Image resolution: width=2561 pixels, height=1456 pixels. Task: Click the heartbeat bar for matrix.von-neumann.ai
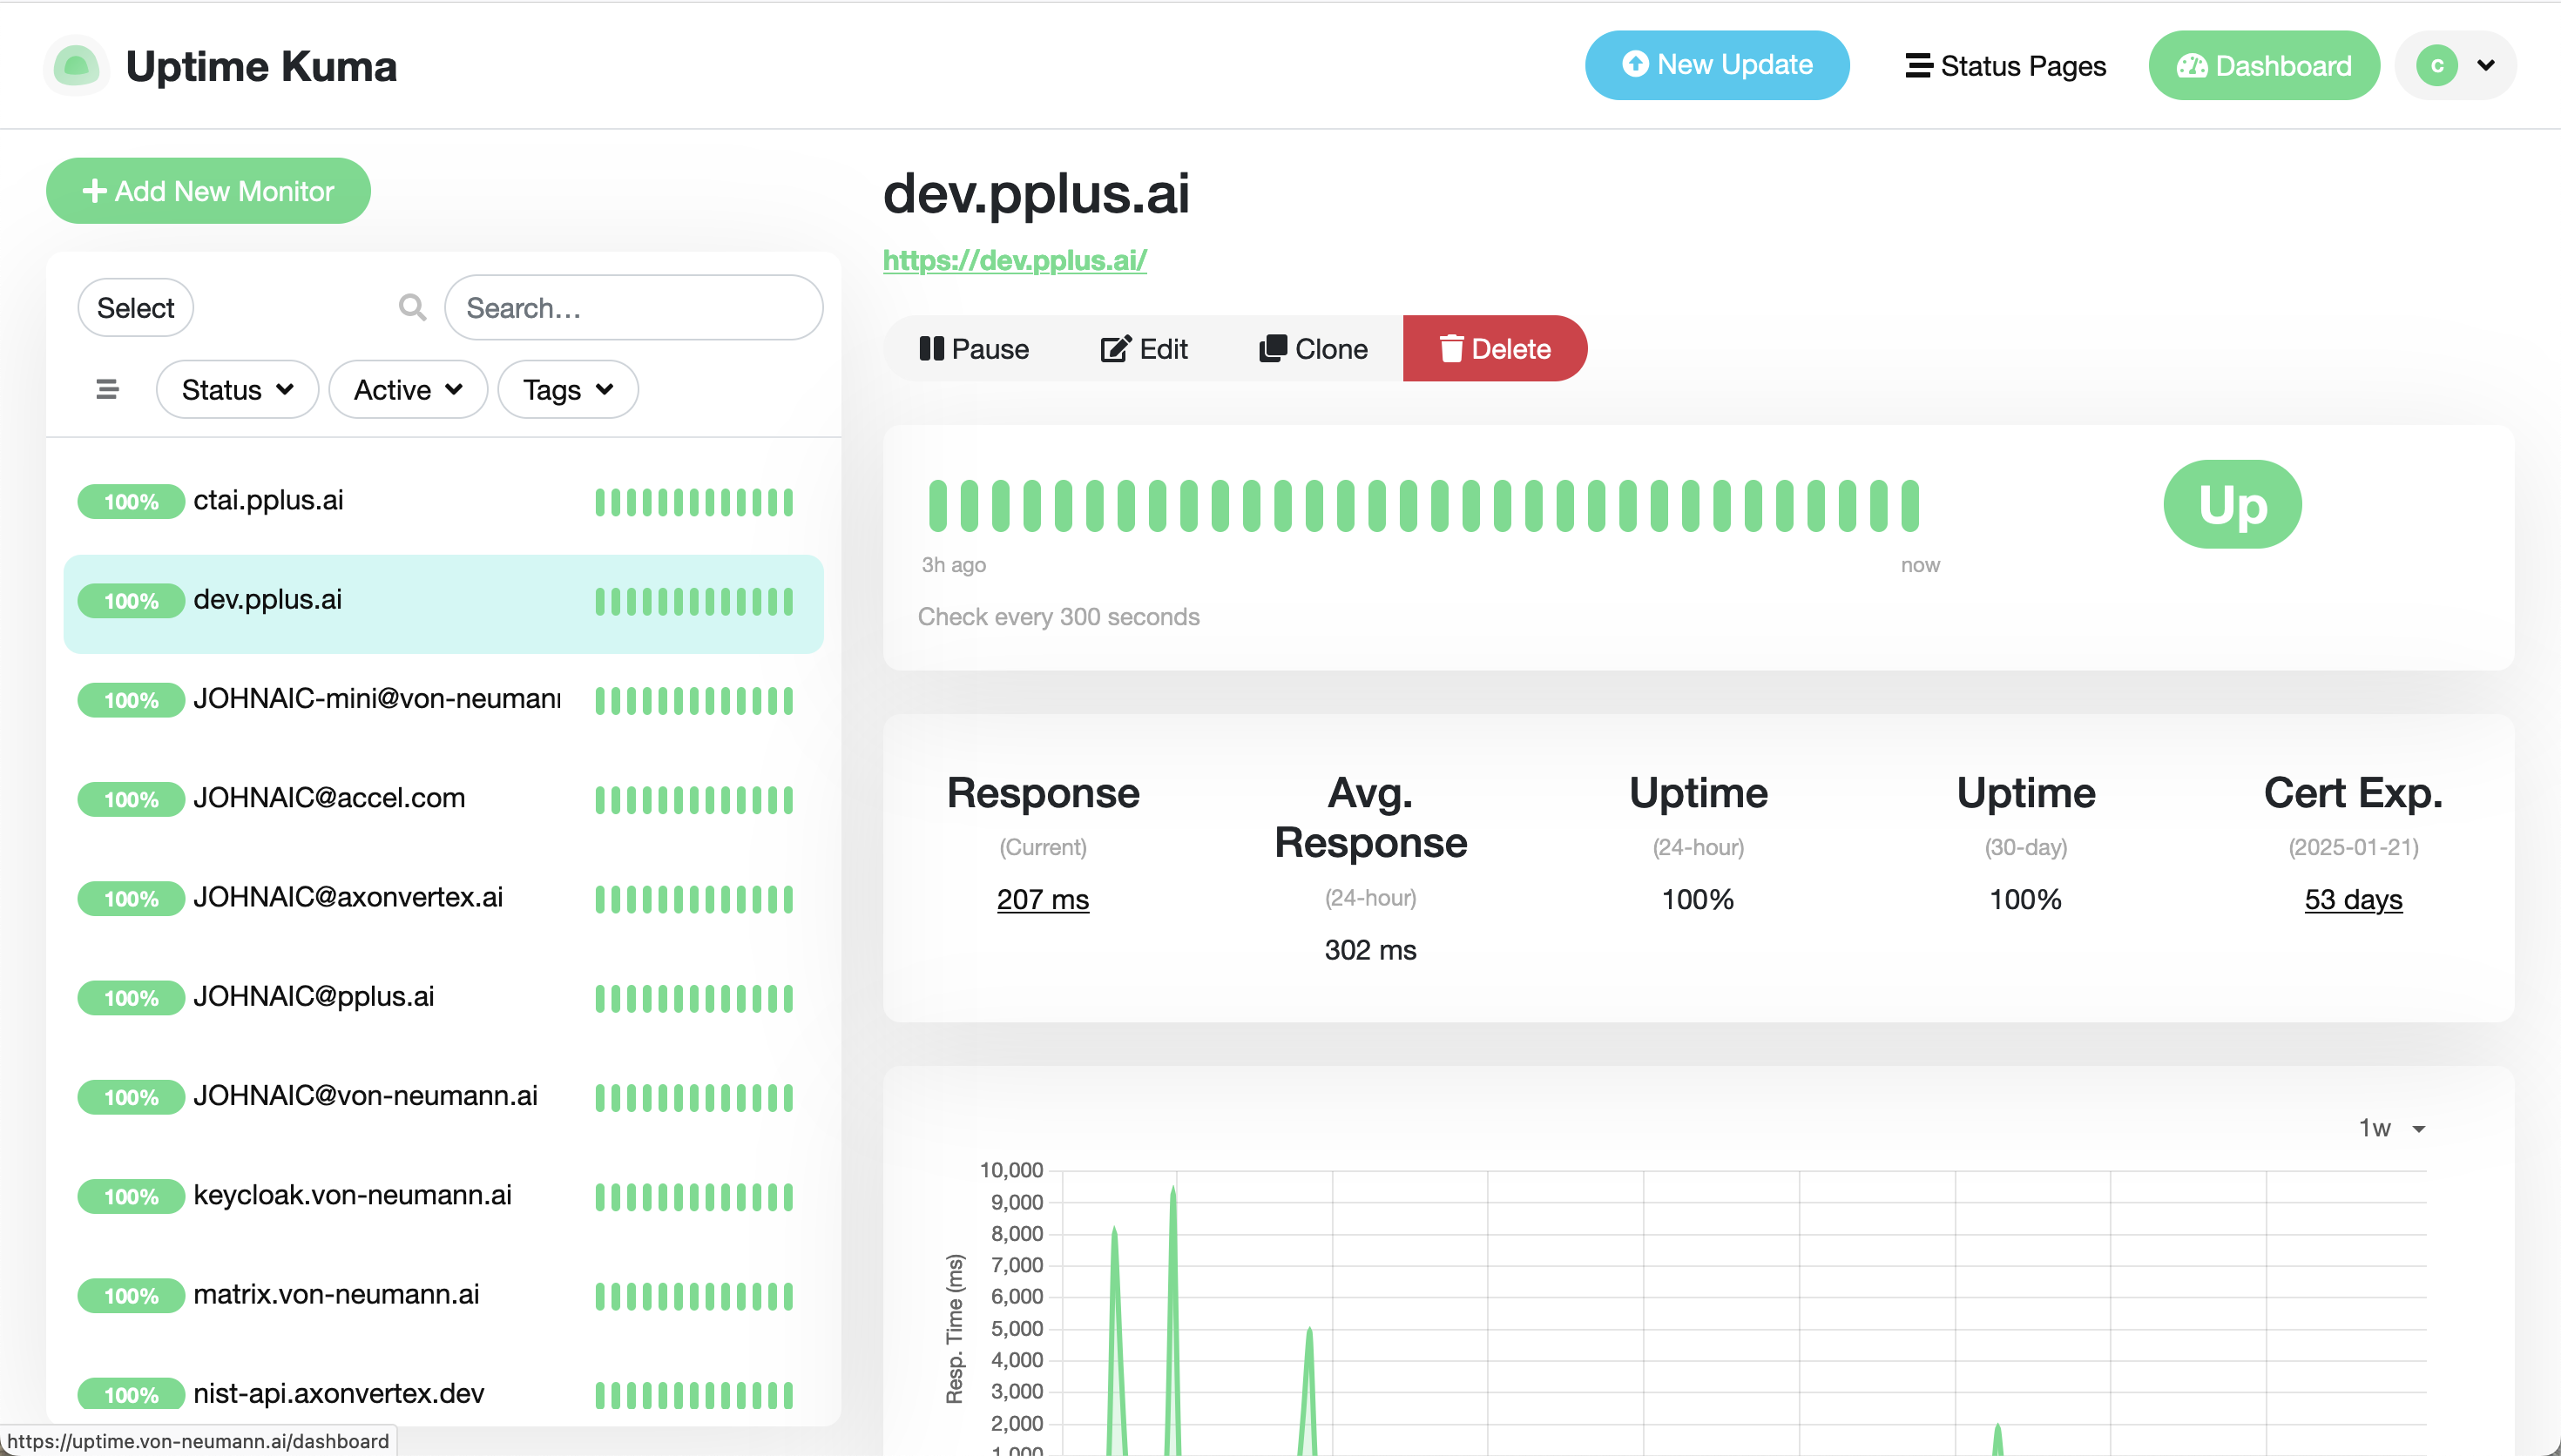point(694,1296)
